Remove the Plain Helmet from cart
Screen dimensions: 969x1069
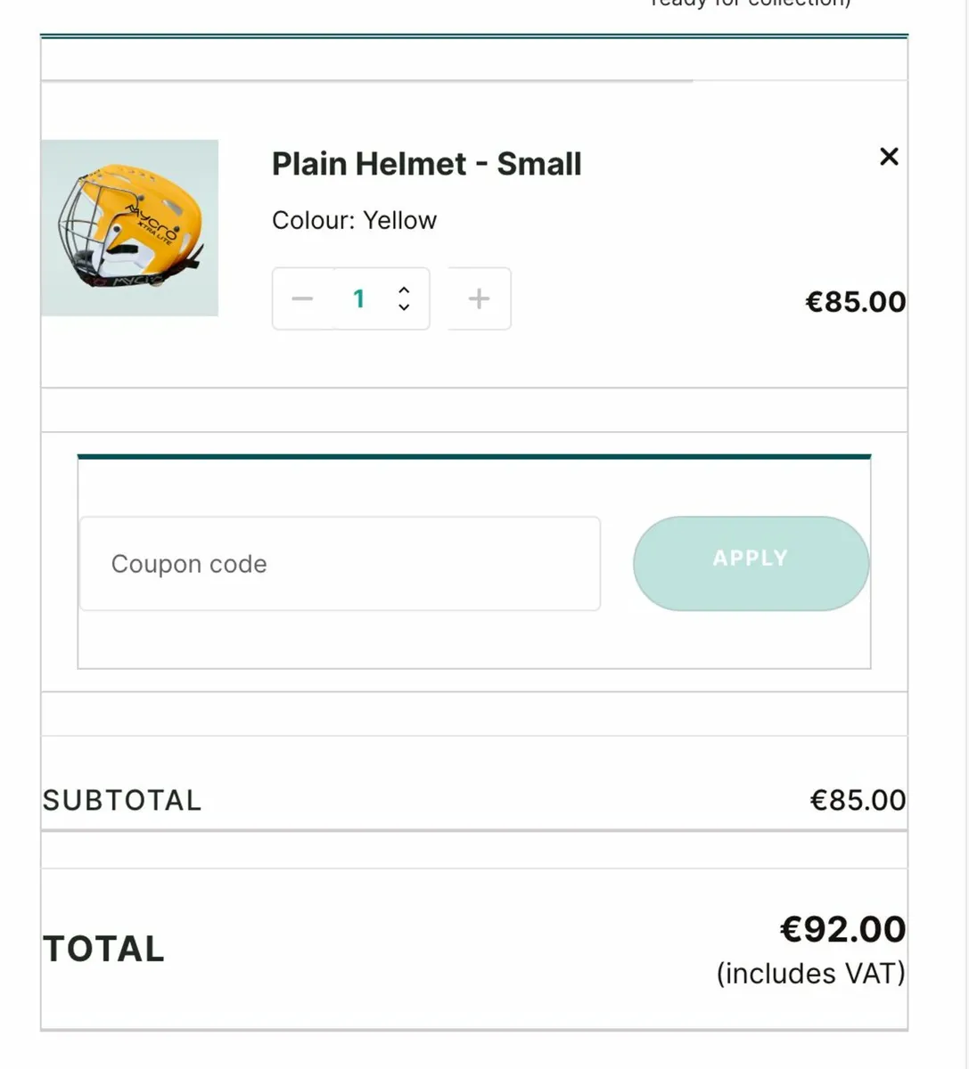pos(889,157)
